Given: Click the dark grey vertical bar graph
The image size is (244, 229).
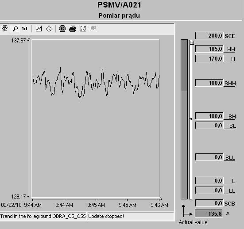Looking at the screenshot, I should [x=184, y=119].
